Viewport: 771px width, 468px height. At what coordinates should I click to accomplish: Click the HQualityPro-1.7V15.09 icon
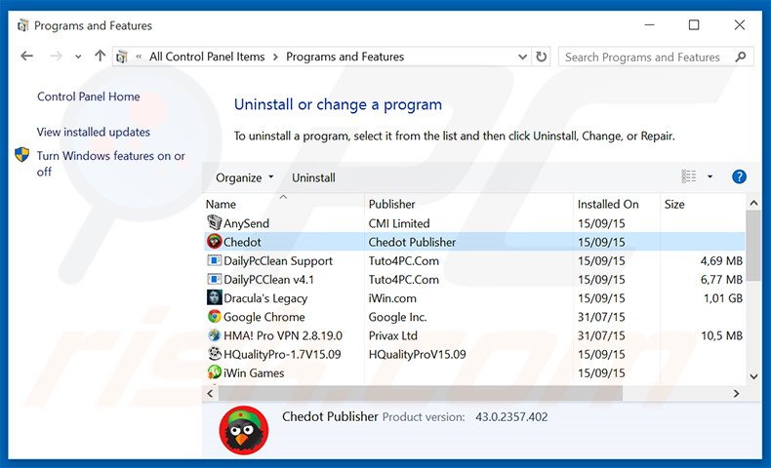pos(214,354)
